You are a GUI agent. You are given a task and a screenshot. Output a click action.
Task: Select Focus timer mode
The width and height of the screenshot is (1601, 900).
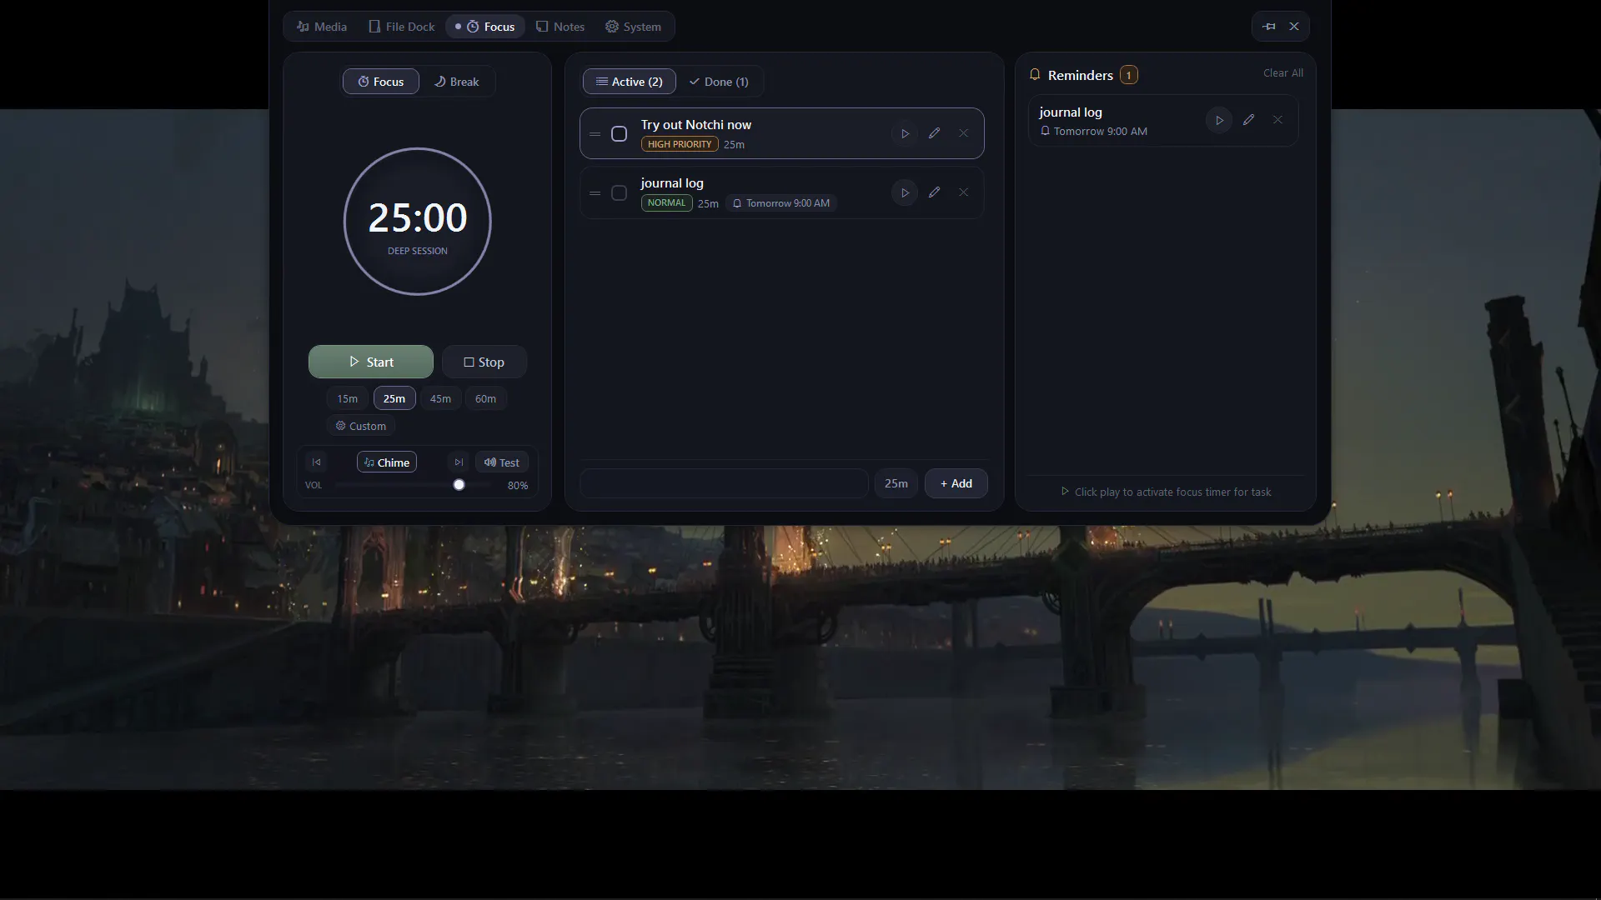pyautogui.click(x=381, y=82)
